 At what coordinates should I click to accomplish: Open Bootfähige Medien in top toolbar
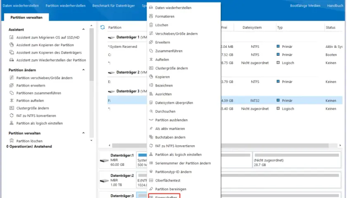coord(305,5)
